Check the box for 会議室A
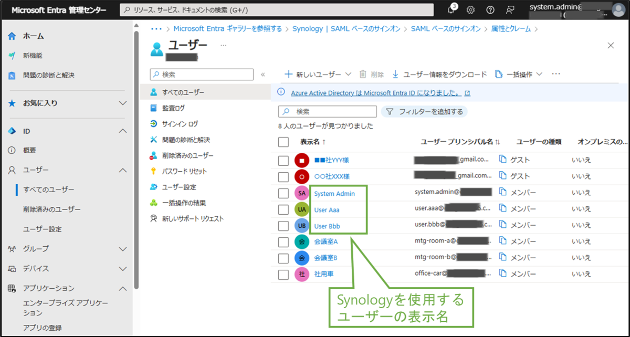Screen dimensions: 630x337 [283, 242]
